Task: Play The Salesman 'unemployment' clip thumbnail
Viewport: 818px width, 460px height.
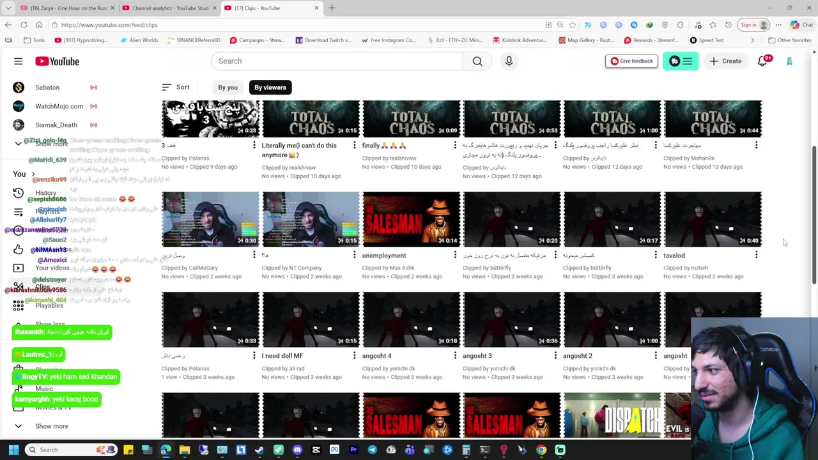Action: (411, 219)
